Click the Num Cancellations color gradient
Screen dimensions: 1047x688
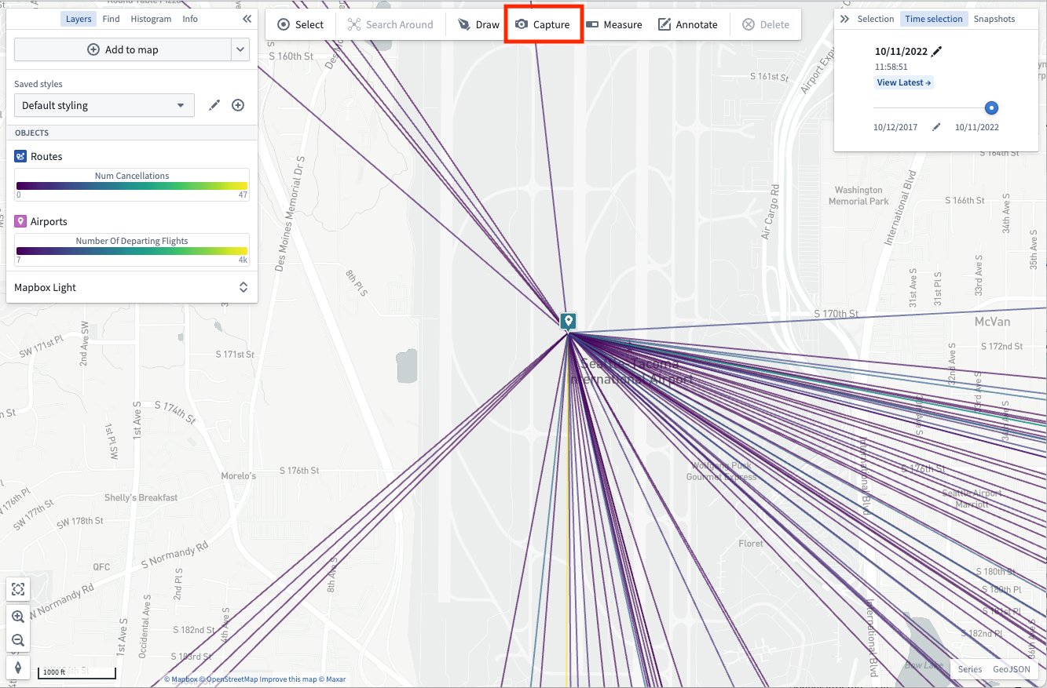132,185
